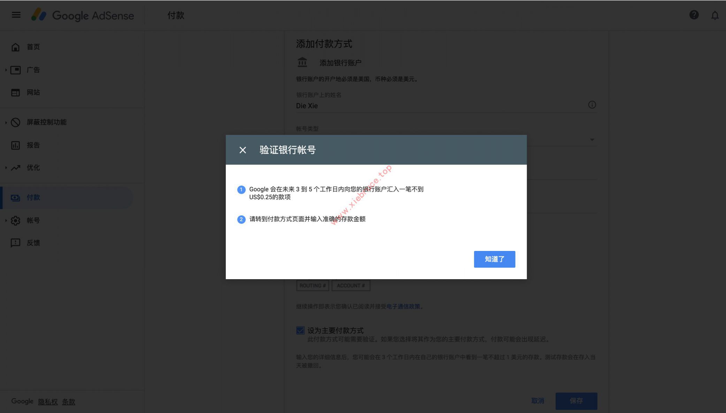The width and height of the screenshot is (726, 413).
Task: Click the account gear icon
Action: point(15,221)
